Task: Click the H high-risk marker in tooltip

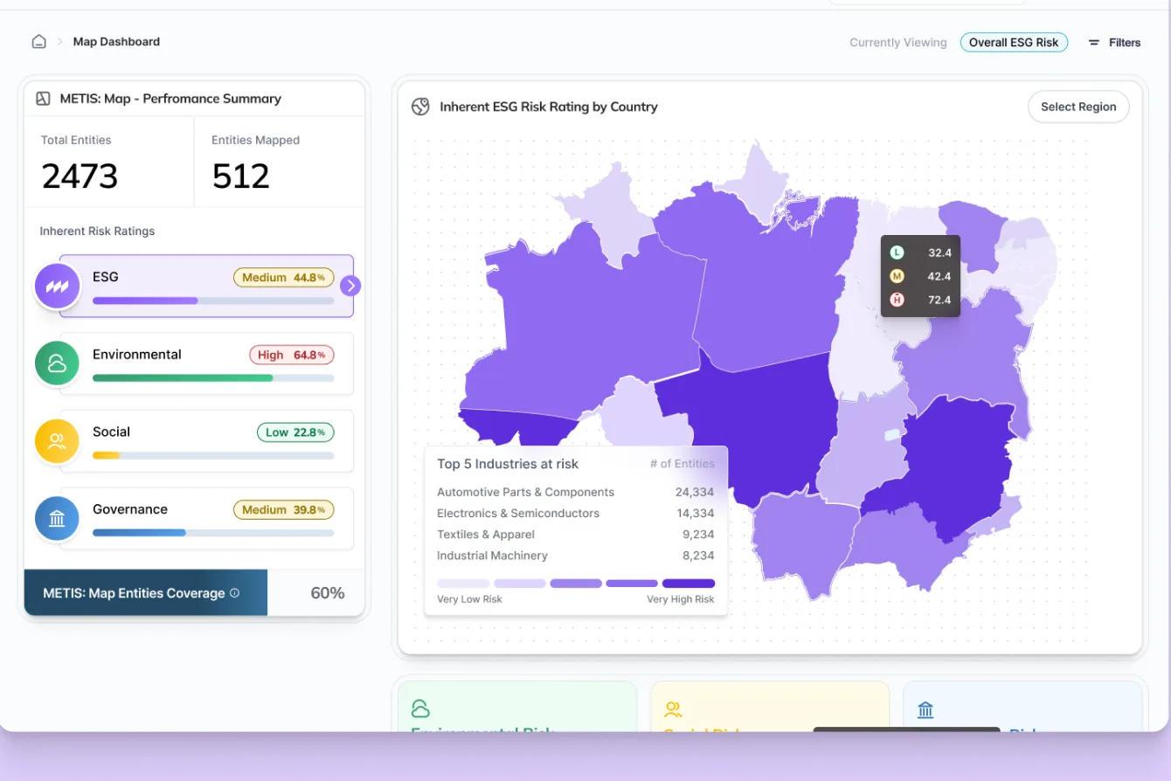Action: click(897, 300)
